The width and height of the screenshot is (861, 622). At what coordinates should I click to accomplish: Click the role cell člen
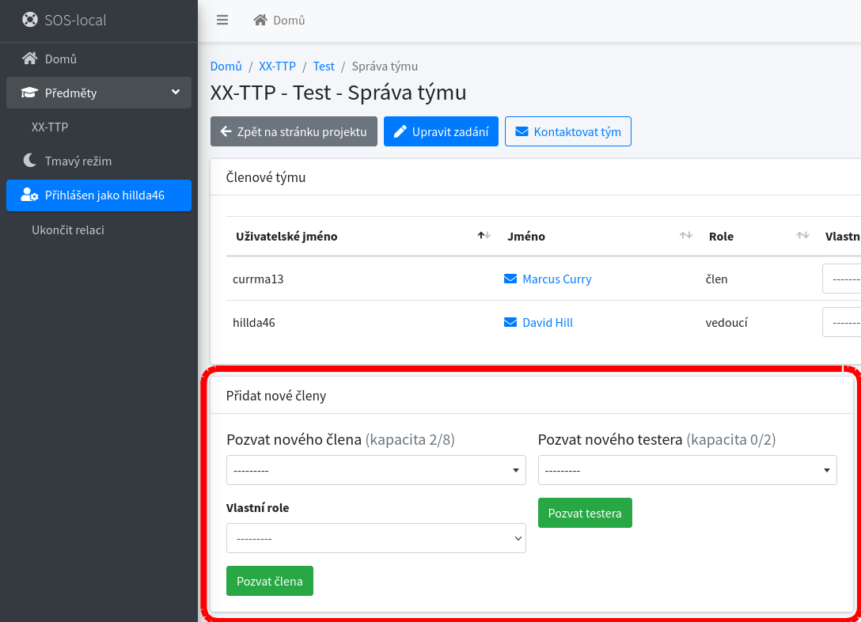point(717,279)
